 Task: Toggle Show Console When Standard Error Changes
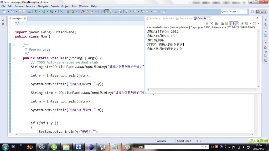236,23
